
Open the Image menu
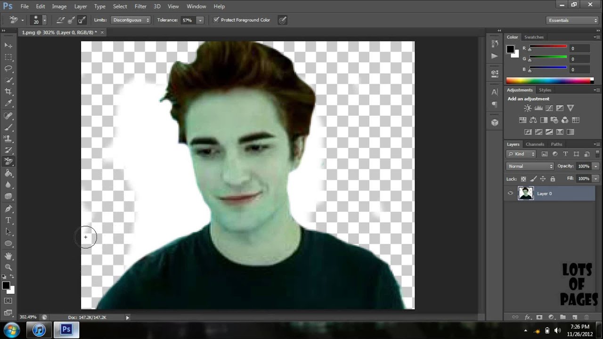[59, 7]
